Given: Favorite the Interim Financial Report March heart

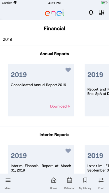Looking at the screenshot, I should tap(68, 151).
